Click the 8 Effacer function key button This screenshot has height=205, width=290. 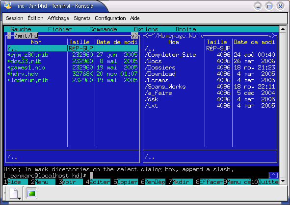[x=210, y=182]
